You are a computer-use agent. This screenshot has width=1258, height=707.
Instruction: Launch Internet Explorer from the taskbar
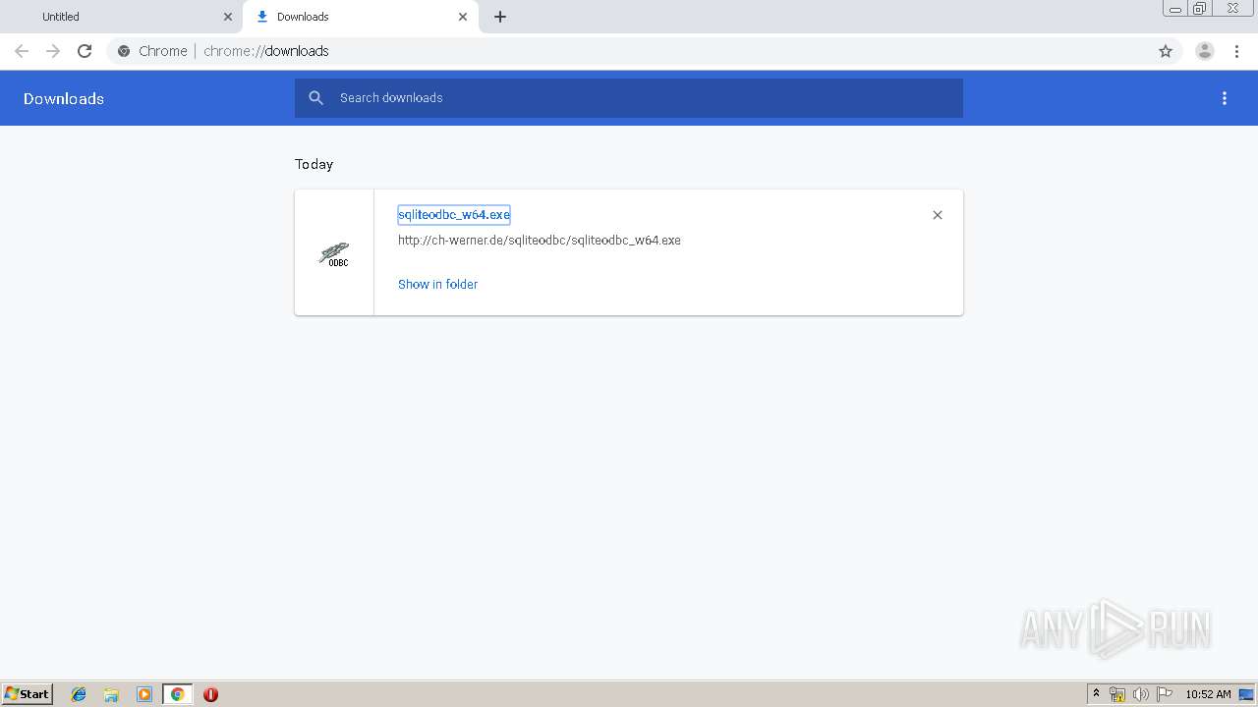coord(79,694)
